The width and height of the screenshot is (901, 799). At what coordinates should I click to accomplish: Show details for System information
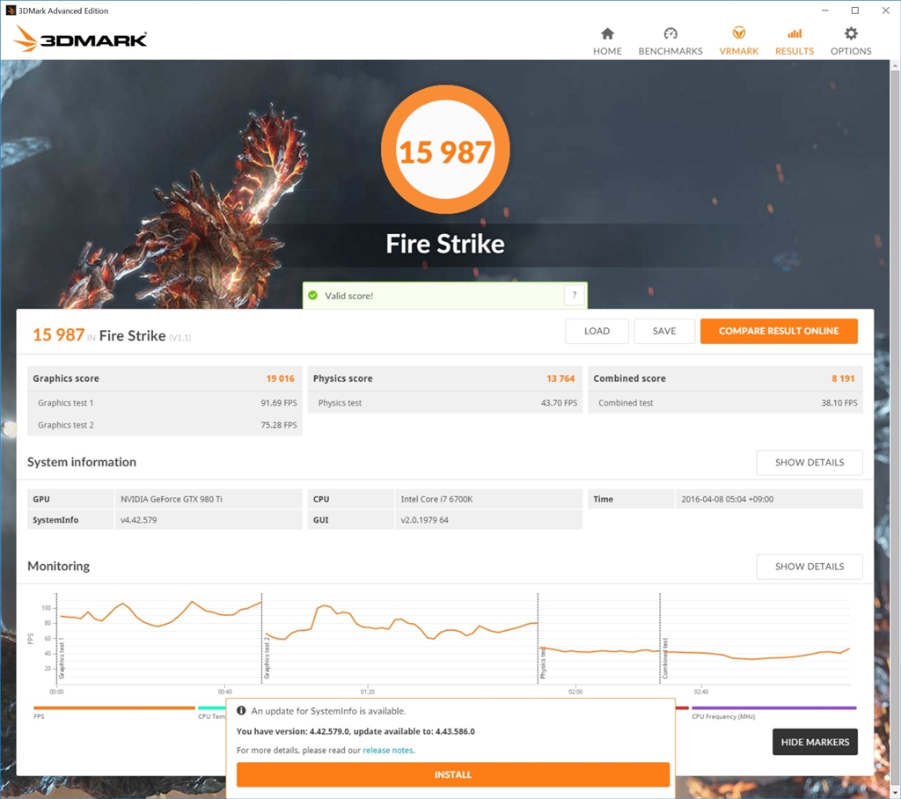(809, 462)
